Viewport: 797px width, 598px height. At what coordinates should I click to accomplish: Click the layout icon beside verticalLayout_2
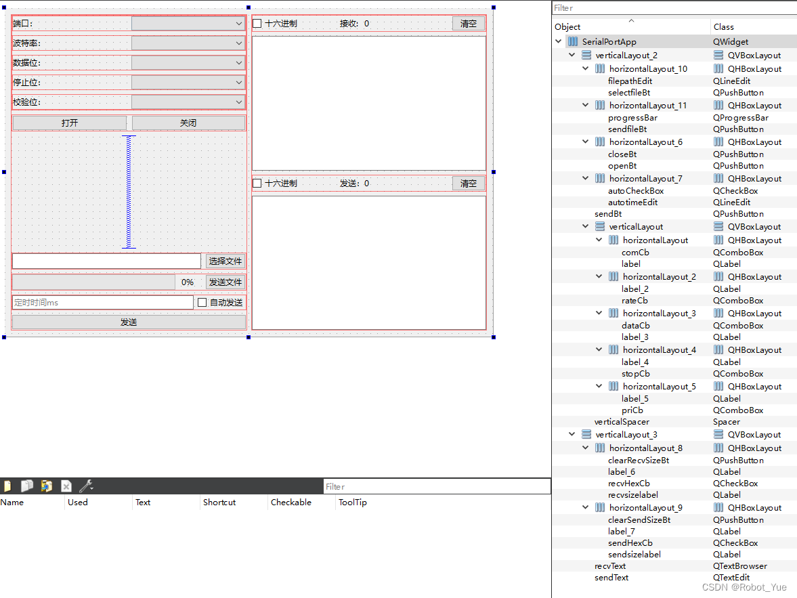pyautogui.click(x=586, y=55)
